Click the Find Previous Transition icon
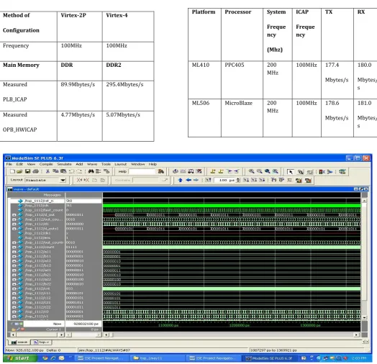The height and width of the screenshot is (364, 377). point(230,171)
